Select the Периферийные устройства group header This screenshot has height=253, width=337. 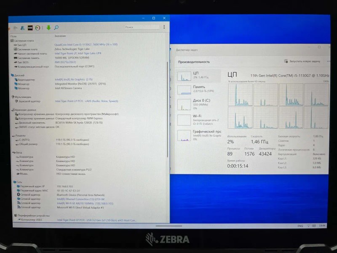(x=32, y=215)
